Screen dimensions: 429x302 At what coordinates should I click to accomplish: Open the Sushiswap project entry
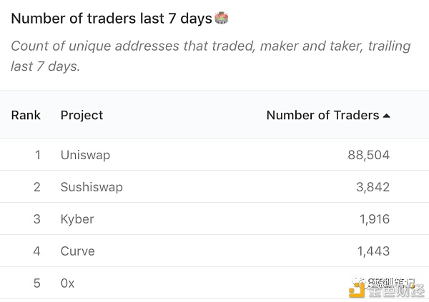(x=92, y=187)
